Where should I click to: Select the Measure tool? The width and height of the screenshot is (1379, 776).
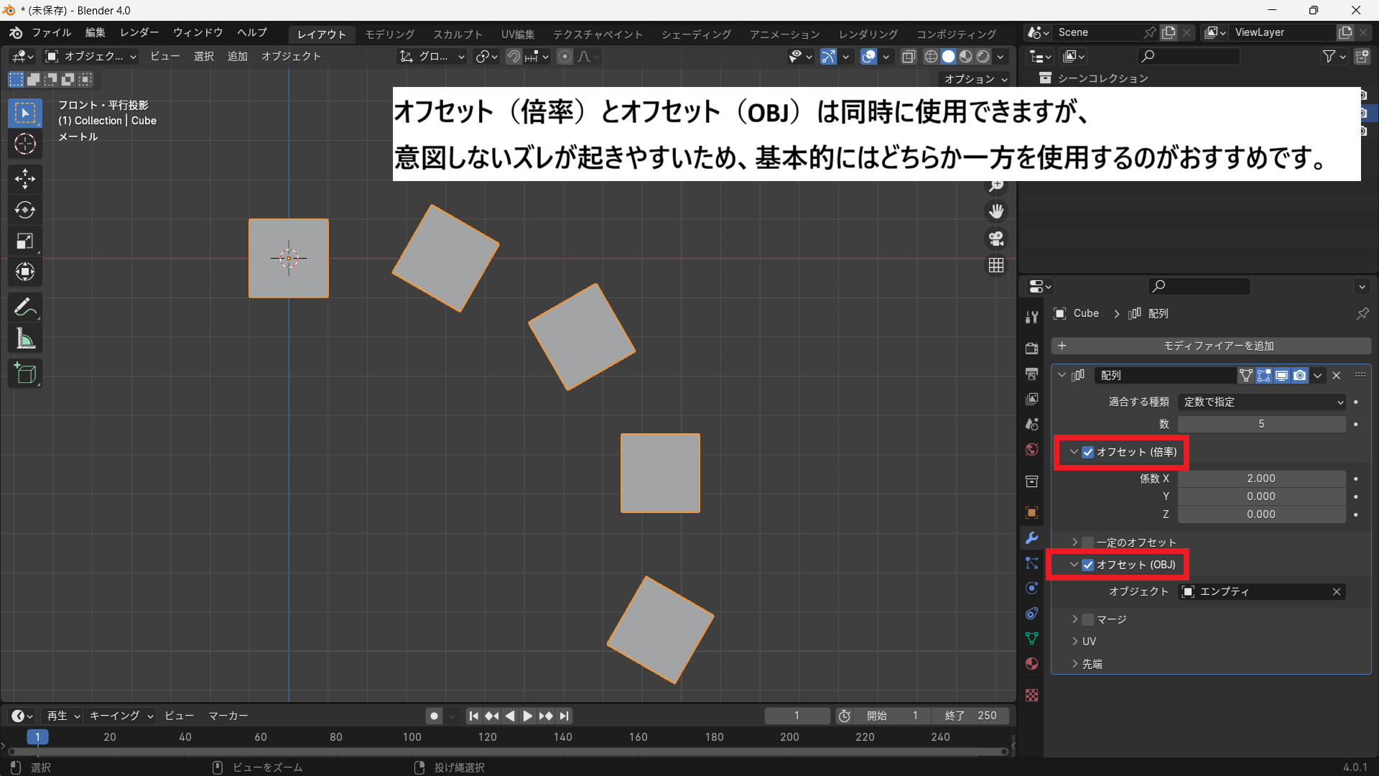[25, 339]
